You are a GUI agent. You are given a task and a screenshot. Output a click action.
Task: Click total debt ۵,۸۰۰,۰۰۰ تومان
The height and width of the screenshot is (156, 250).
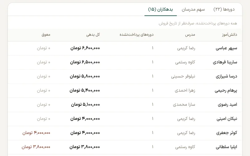(x=85, y=76)
